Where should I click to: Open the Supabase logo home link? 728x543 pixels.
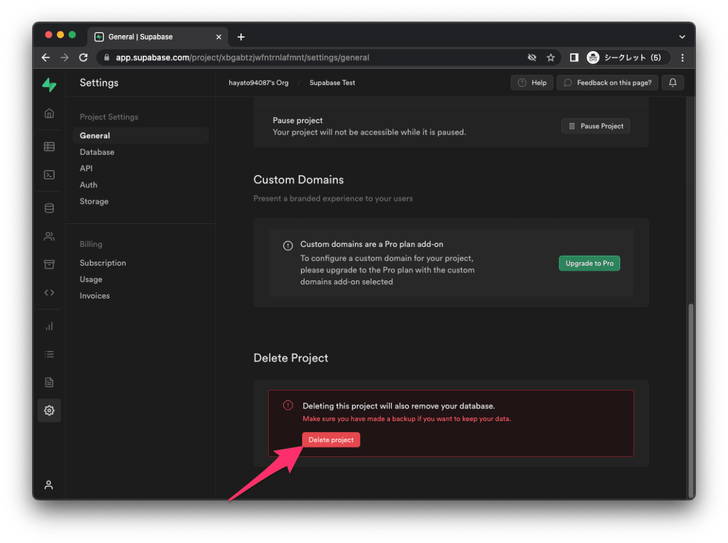click(49, 84)
